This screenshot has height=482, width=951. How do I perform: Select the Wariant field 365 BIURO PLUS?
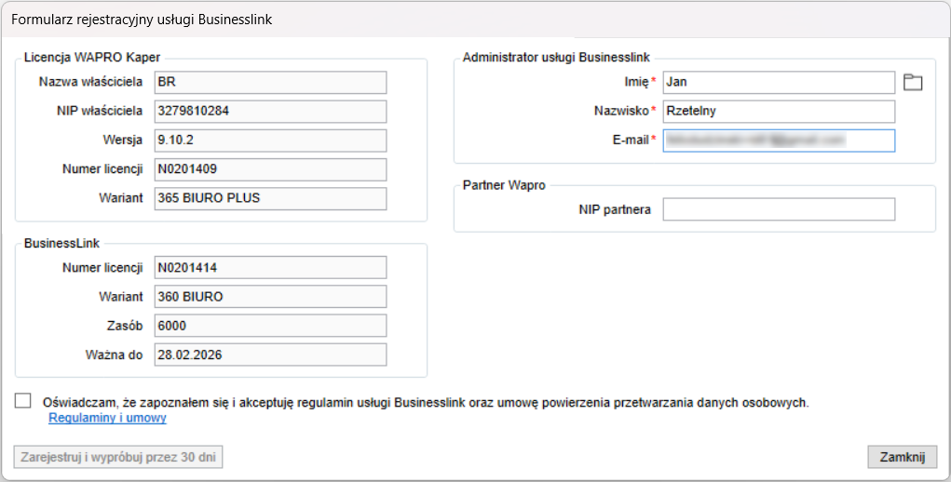[269, 198]
